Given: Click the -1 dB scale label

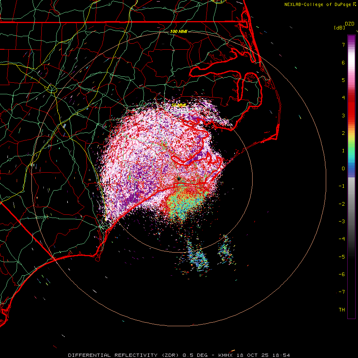Looking at the screenshot, I should 342,186.
